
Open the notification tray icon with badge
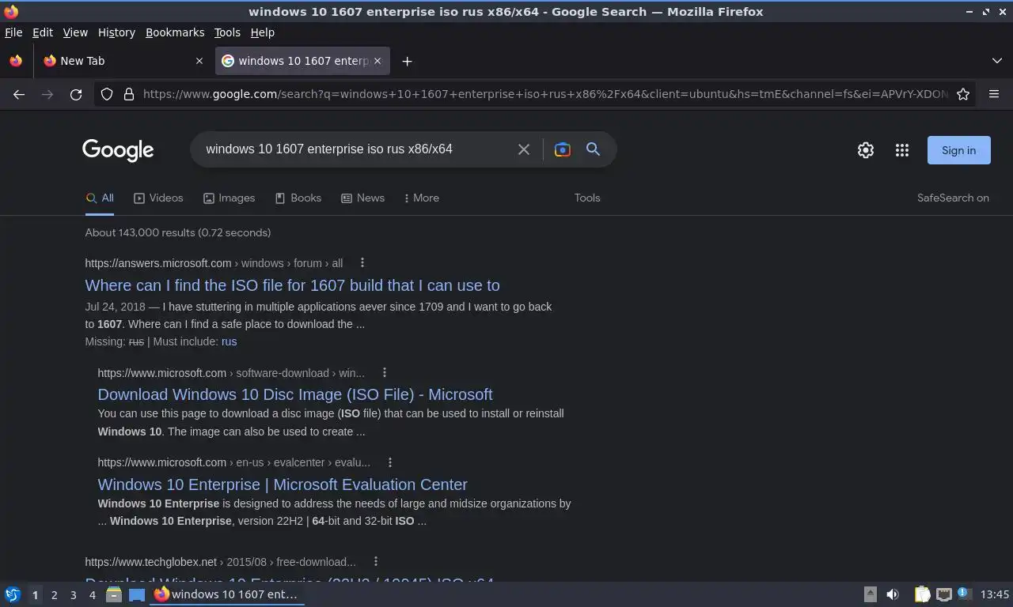[964, 594]
